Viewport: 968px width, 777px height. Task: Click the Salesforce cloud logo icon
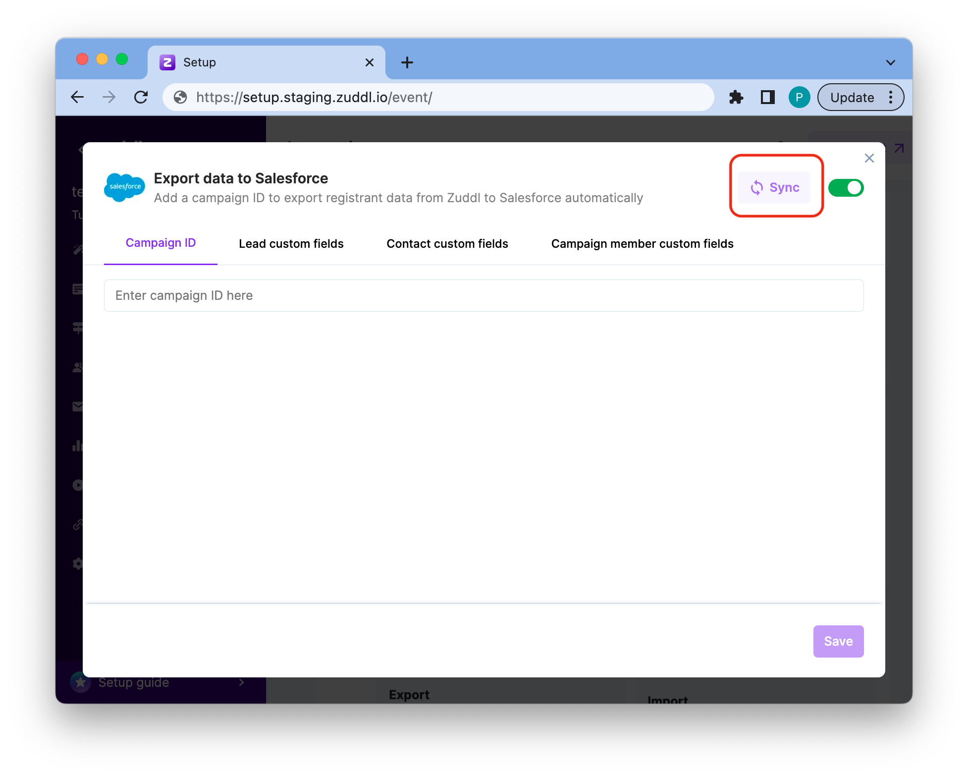click(x=124, y=186)
